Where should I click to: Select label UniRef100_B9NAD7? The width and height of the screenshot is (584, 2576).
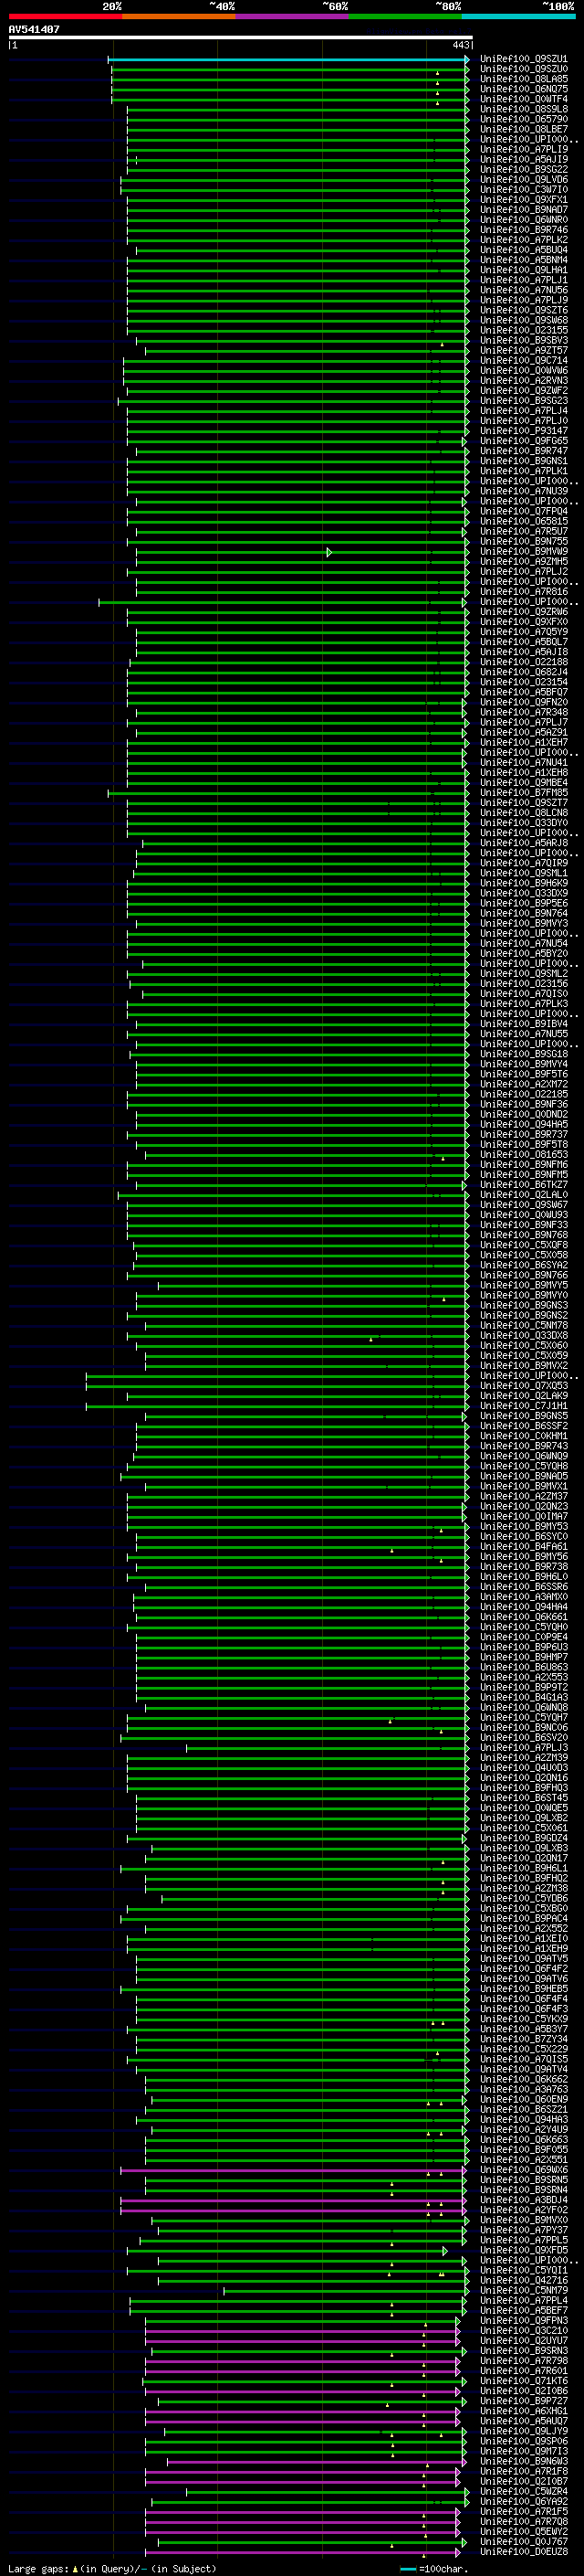click(524, 210)
